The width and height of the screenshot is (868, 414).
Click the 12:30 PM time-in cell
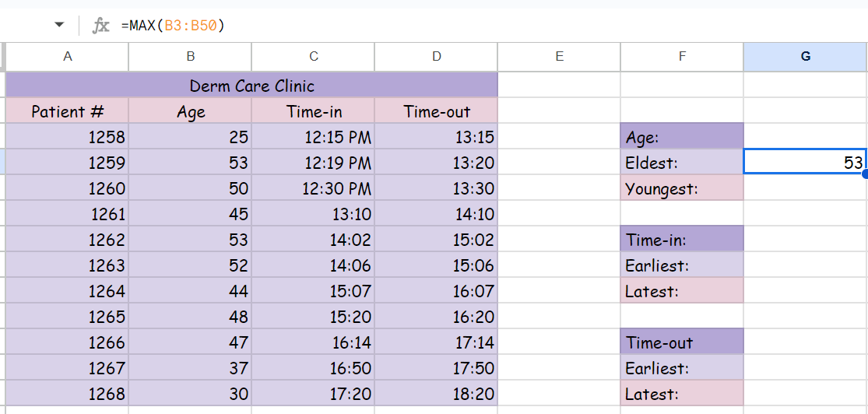[314, 188]
